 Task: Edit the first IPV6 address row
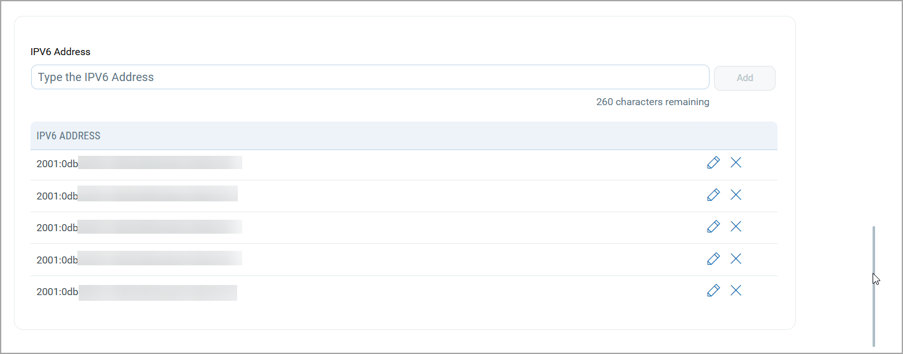[713, 163]
